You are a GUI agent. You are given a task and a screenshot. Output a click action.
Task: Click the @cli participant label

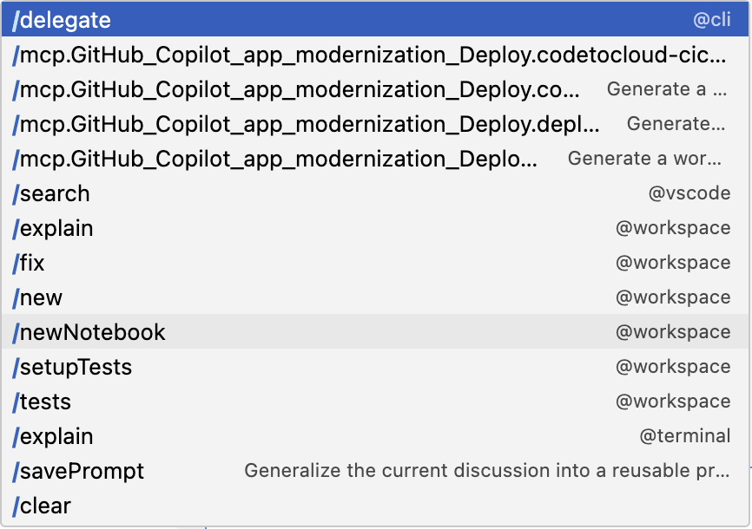coord(711,20)
